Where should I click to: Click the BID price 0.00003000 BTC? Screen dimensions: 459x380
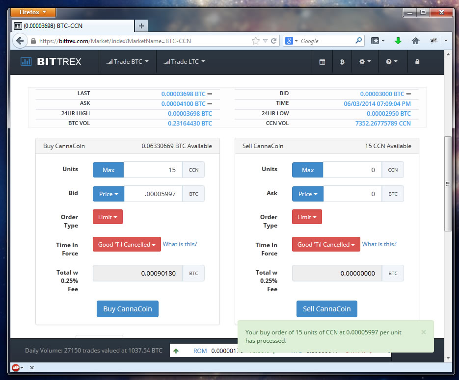[x=382, y=94]
